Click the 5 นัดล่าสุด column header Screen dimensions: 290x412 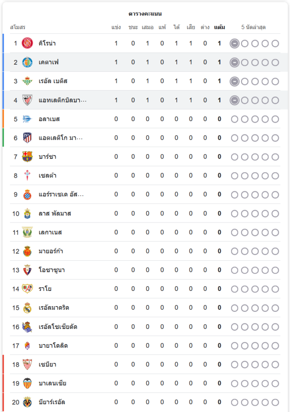coord(253,27)
